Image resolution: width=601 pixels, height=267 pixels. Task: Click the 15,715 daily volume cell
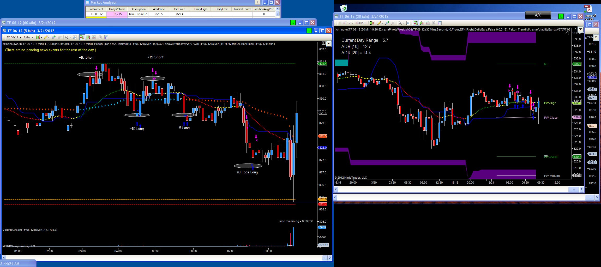(x=117, y=14)
